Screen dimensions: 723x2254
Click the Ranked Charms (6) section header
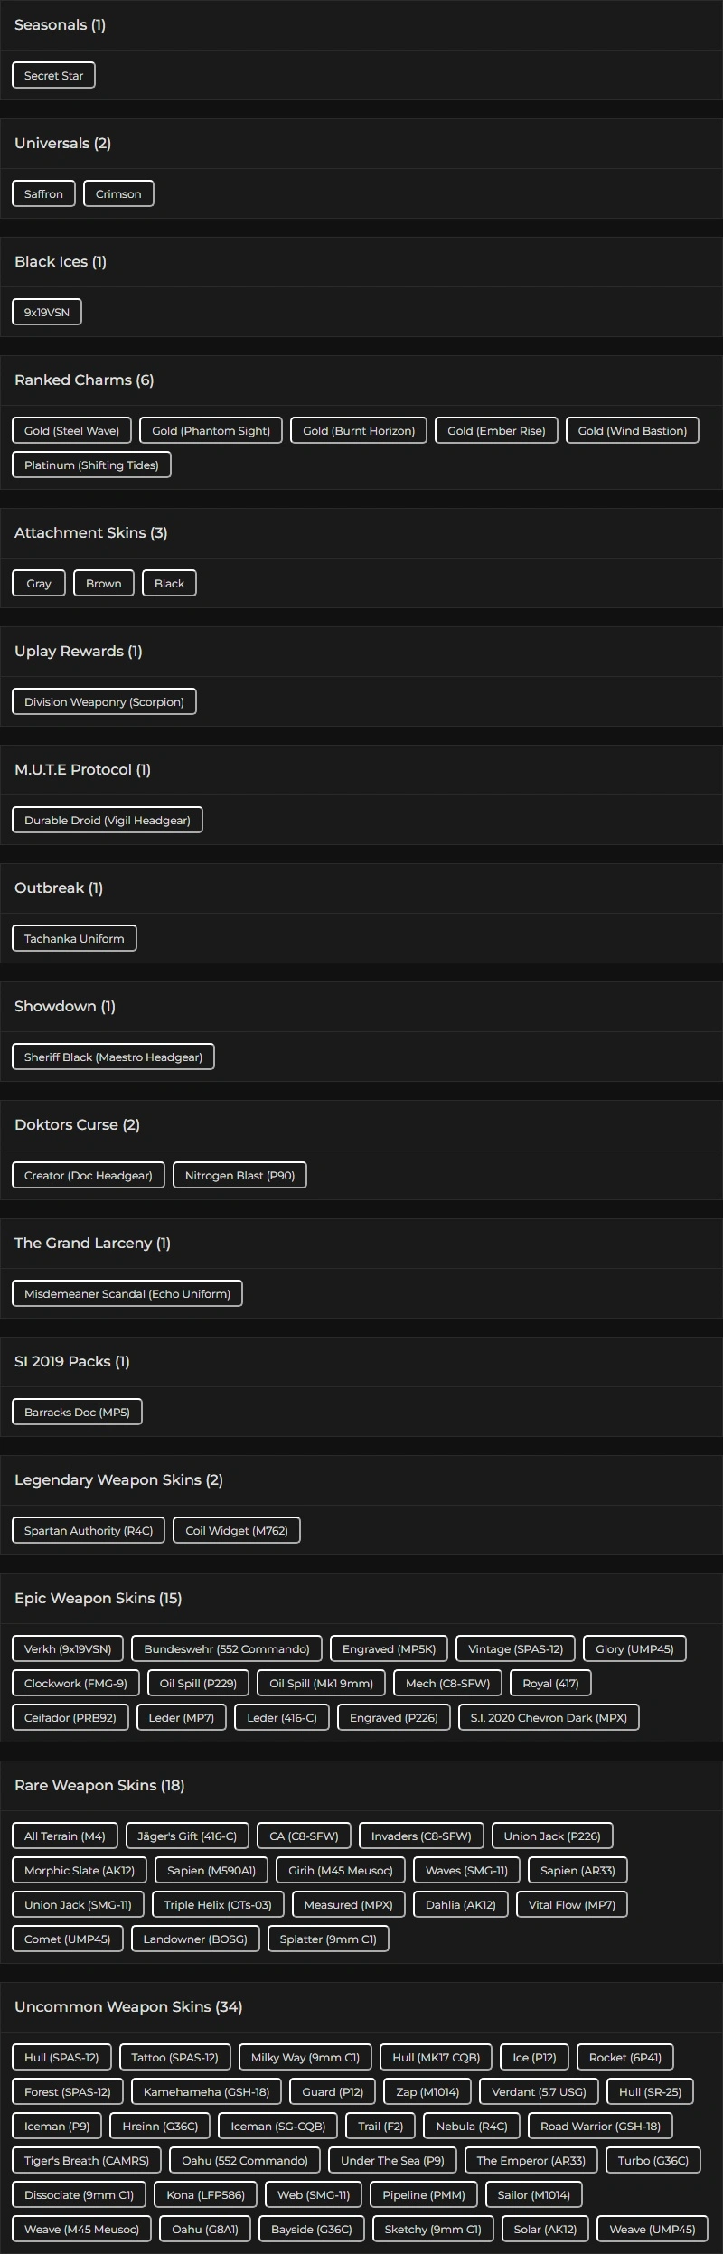point(84,380)
